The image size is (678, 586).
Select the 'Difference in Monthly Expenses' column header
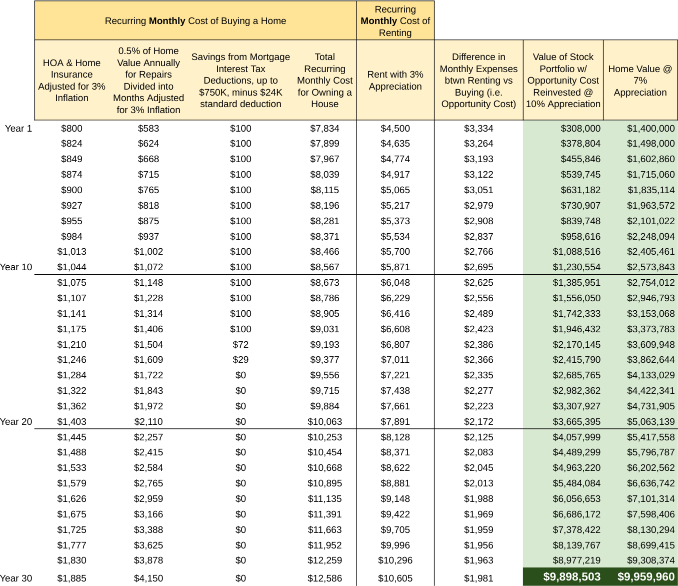[x=478, y=80]
